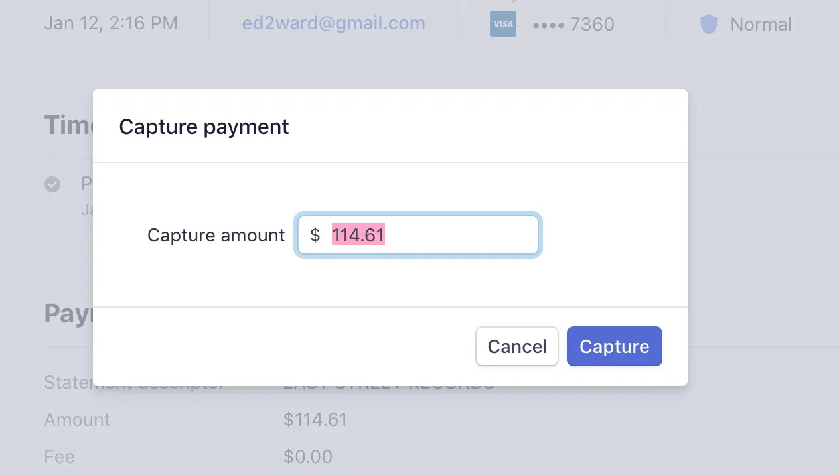Click the Timeline section heading
The width and height of the screenshot is (839, 475).
(68, 126)
